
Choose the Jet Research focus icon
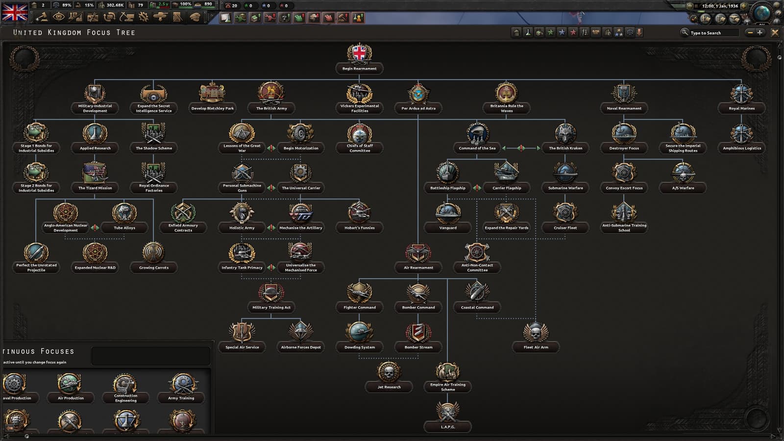pyautogui.click(x=389, y=372)
